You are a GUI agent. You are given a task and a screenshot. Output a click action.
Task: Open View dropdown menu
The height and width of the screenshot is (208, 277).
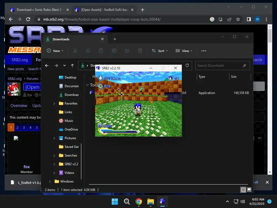click(x=184, y=51)
